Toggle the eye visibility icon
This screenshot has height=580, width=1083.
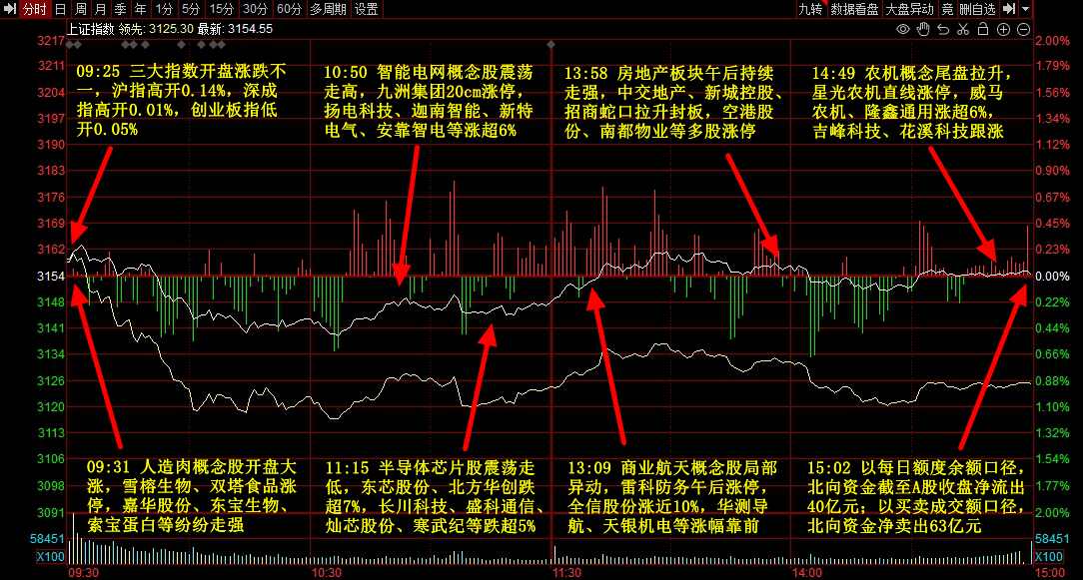[903, 30]
